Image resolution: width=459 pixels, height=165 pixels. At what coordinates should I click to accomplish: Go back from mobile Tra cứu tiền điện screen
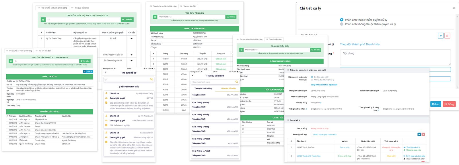pos(192,76)
